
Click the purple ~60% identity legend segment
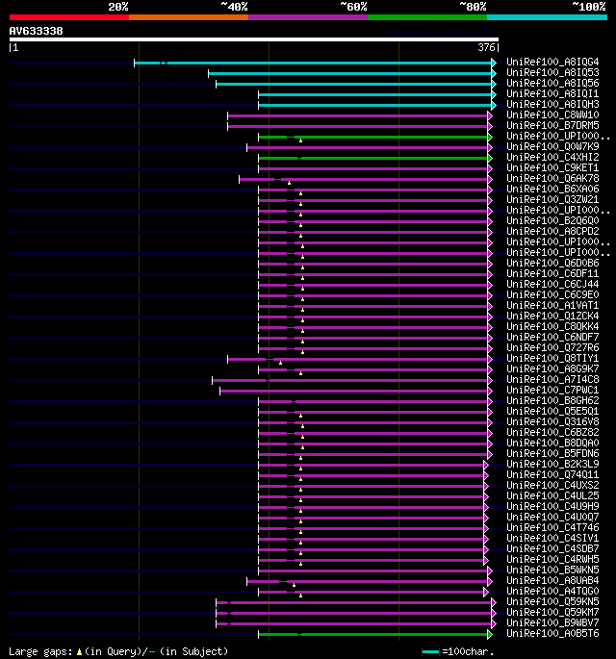click(x=308, y=17)
